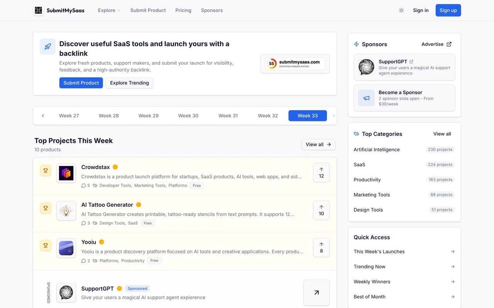The height and width of the screenshot is (308, 494).
Task: Show later weeks with the right chevron
Action: pos(333,115)
